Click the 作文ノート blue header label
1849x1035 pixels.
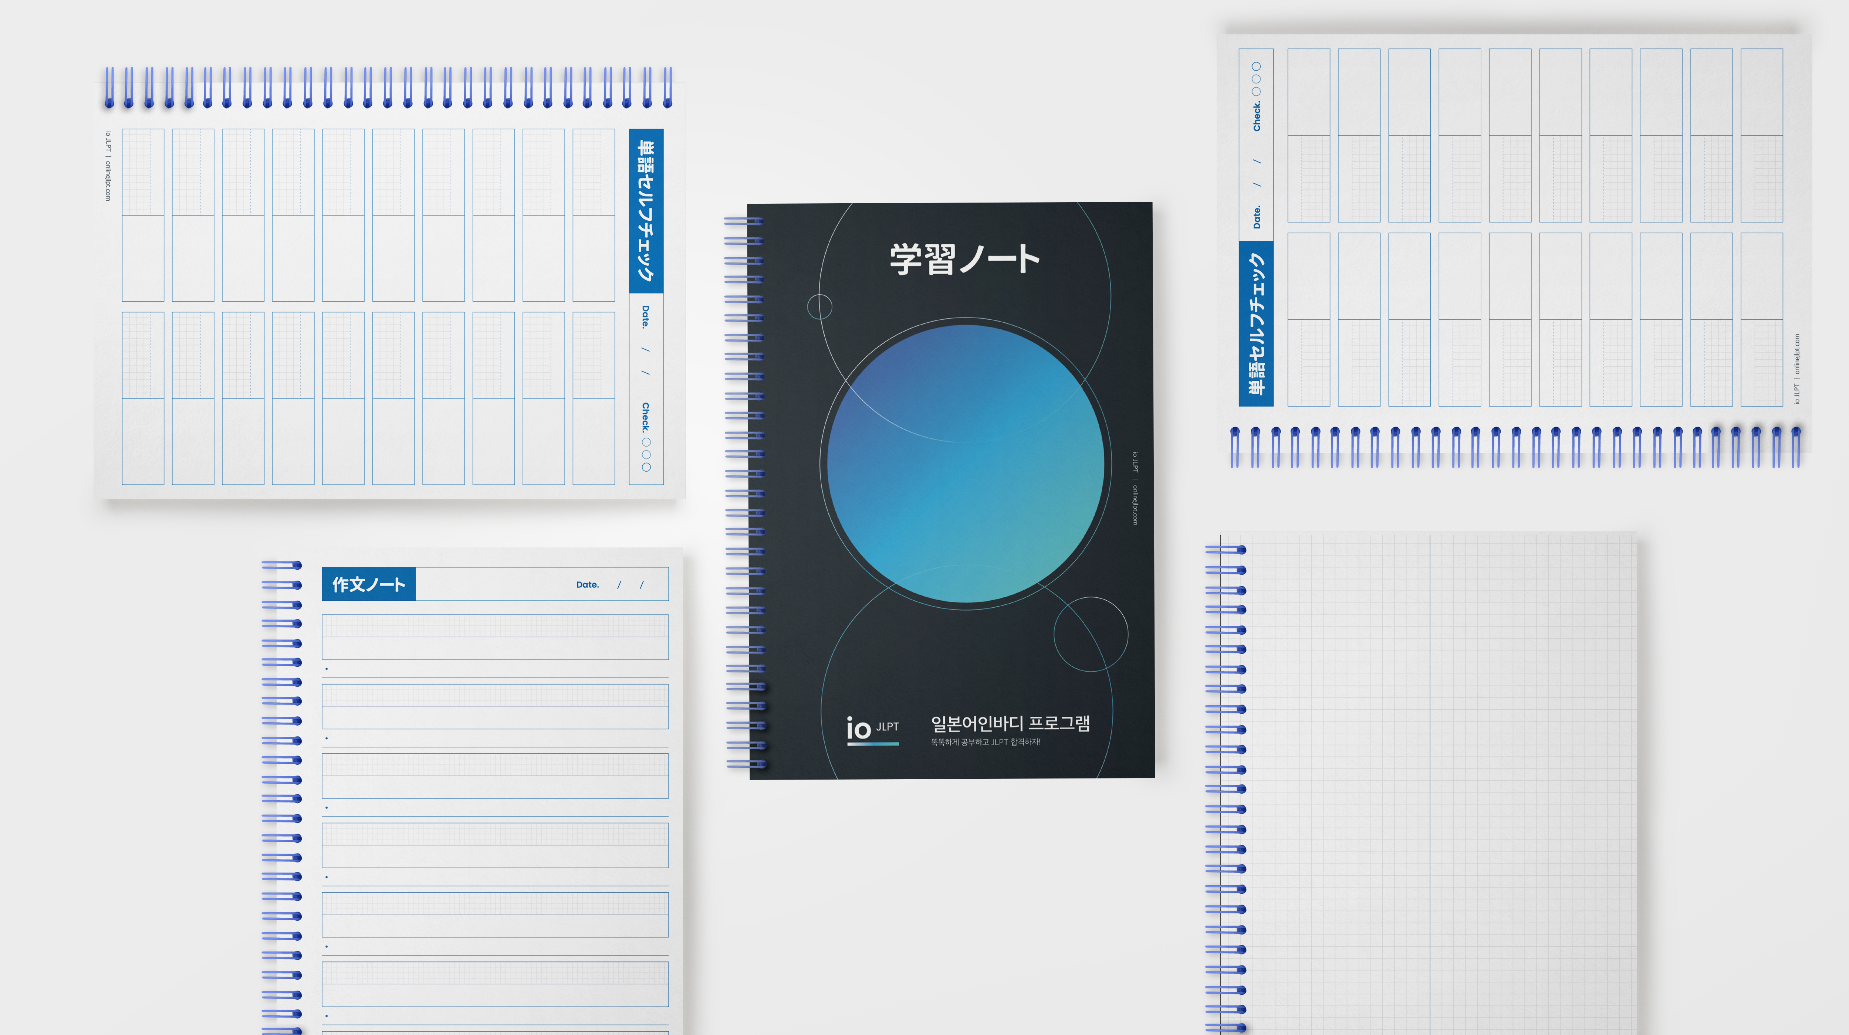coord(368,584)
